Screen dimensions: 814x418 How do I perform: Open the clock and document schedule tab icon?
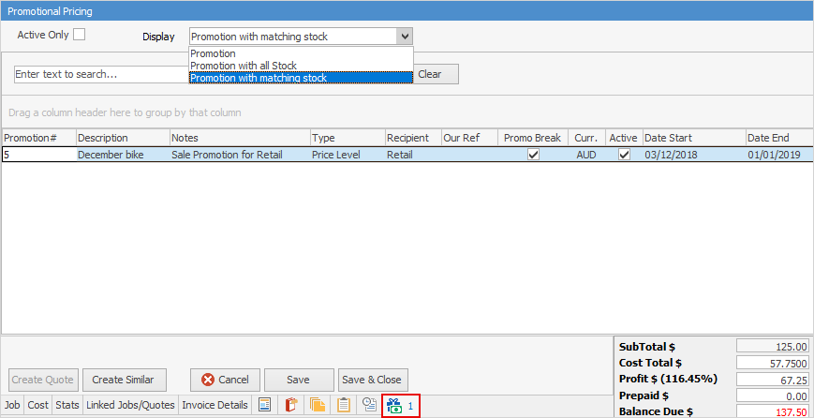[370, 405]
